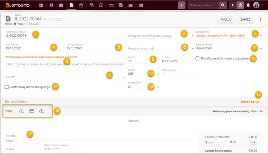Open the Data sort-by dropdown
Image resolution: width=268 pixels, height=153 pixels.
[255, 111]
